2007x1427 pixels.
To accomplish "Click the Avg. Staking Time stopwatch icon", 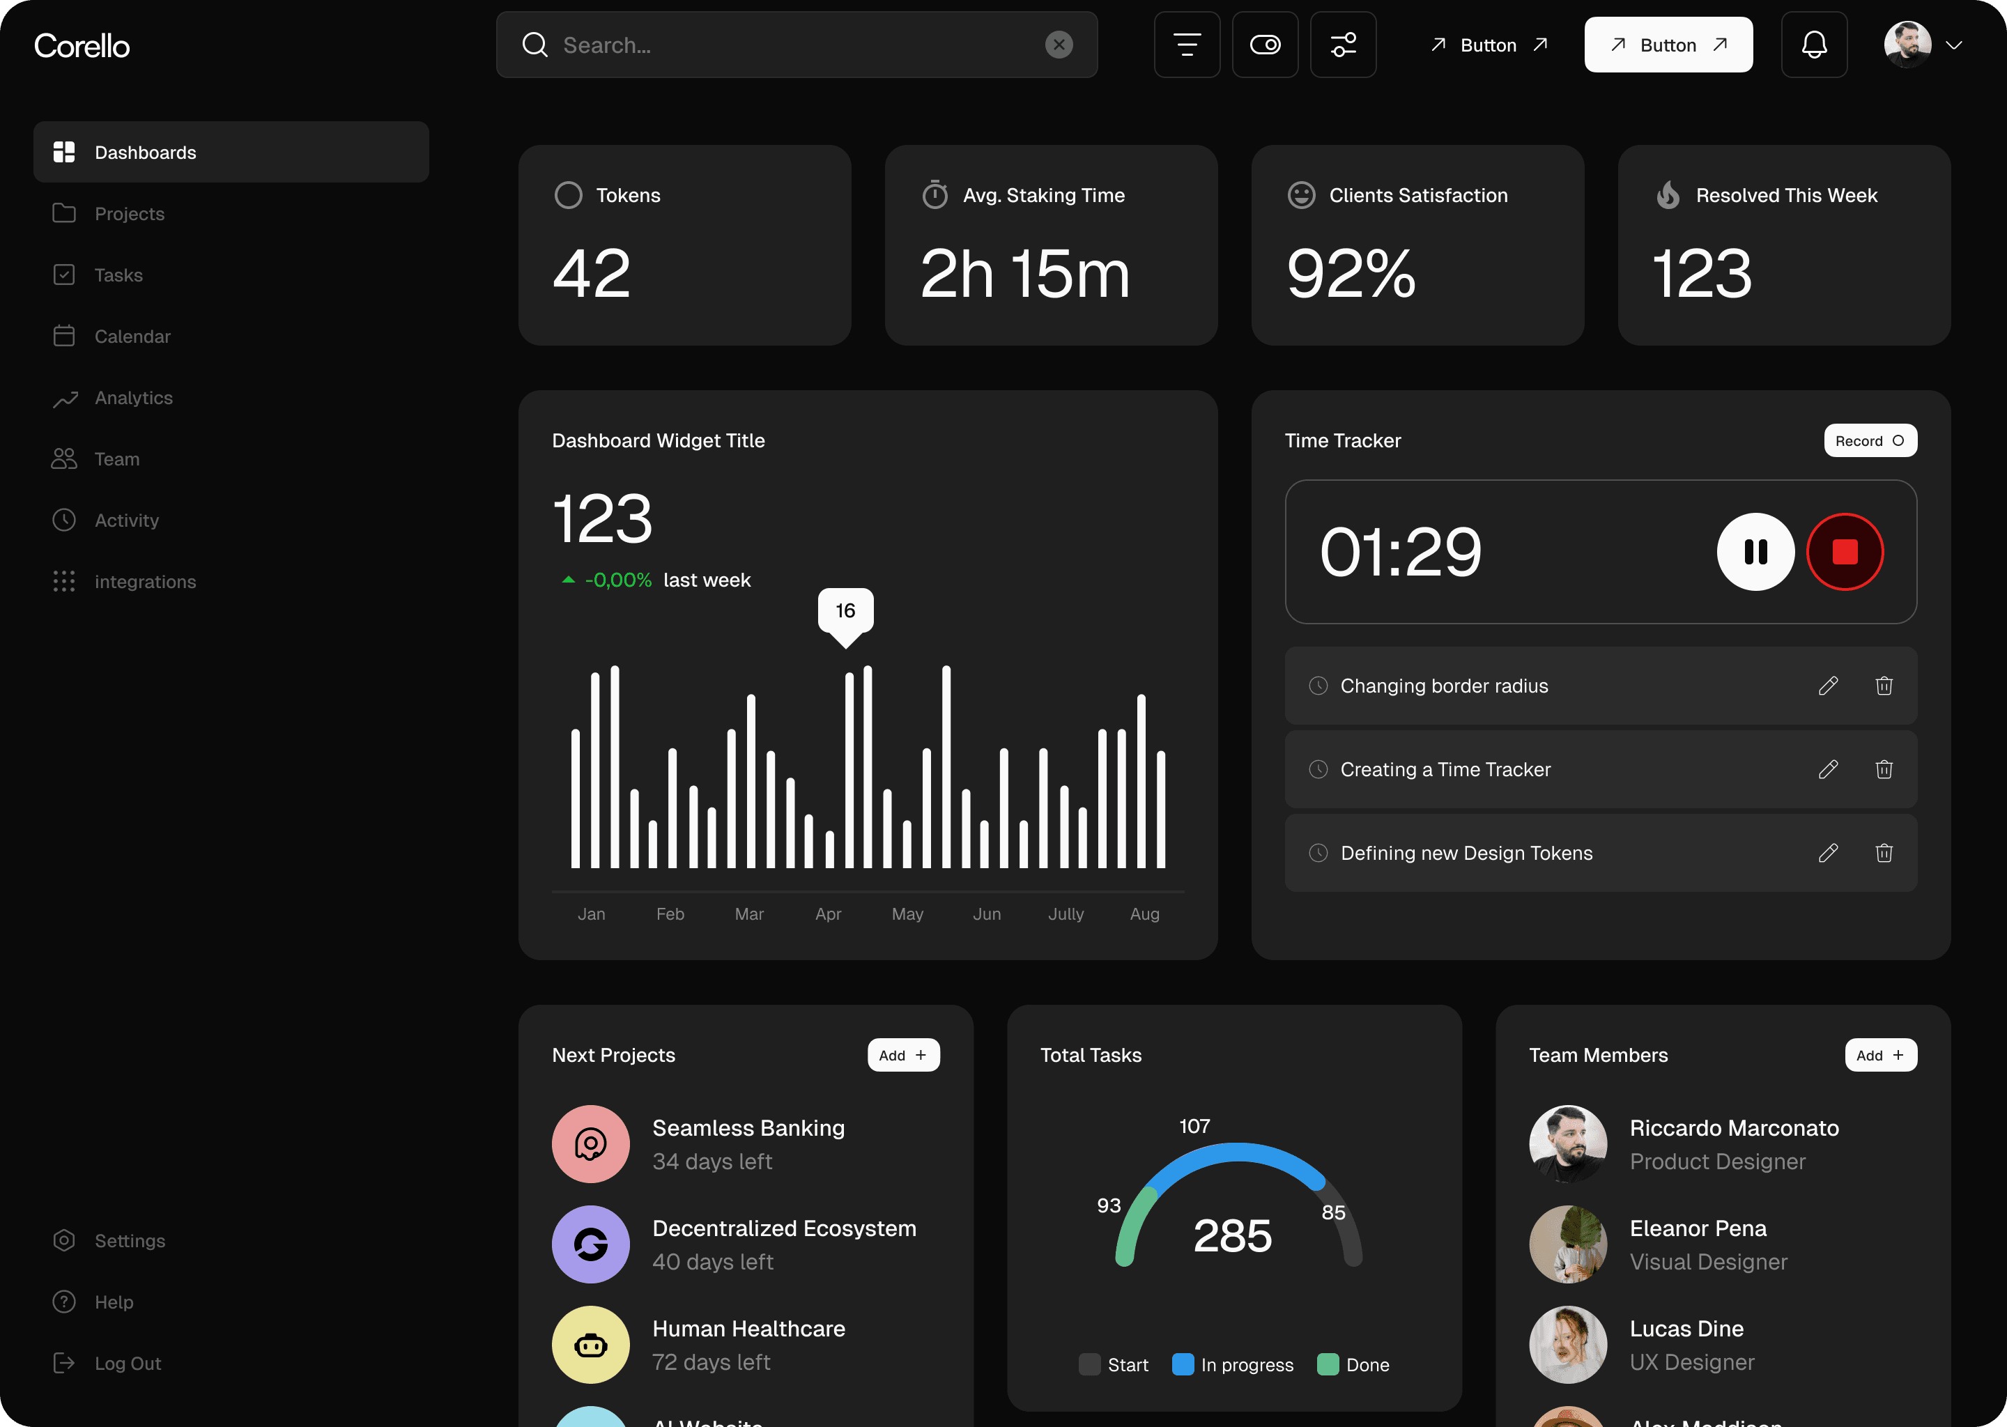I will tap(935, 195).
